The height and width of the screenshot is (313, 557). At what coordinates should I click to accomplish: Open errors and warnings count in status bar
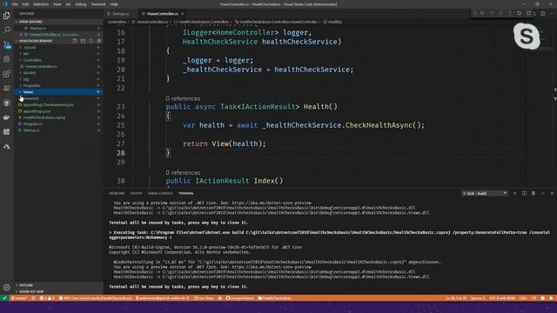click(x=47, y=298)
